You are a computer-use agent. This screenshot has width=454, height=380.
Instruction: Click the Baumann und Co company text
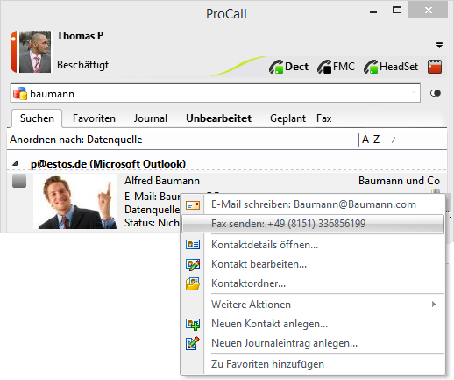pos(399,181)
